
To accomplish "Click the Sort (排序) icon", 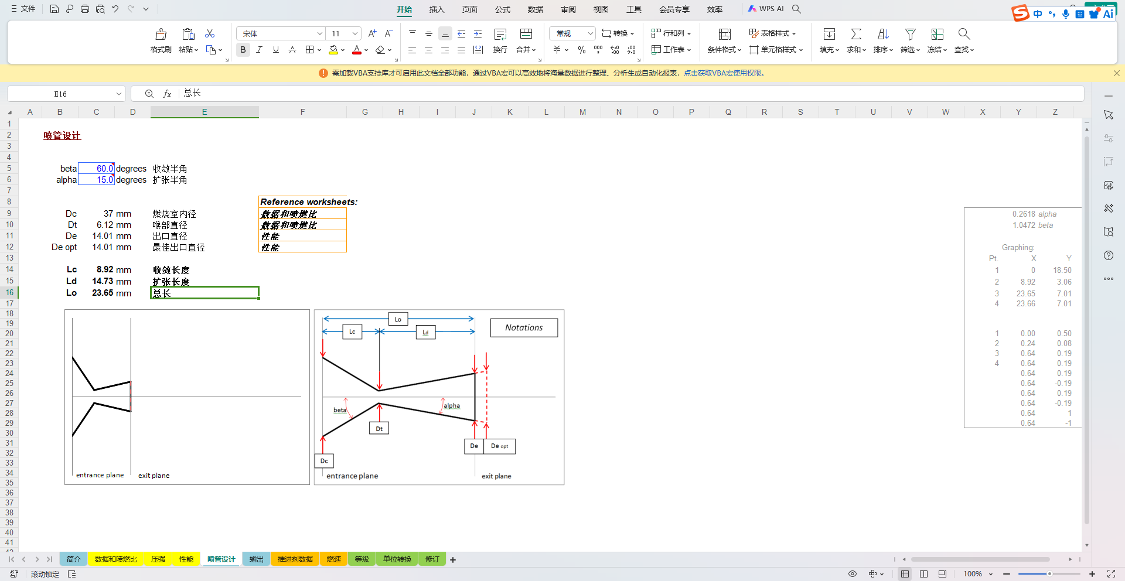I will 883,34.
